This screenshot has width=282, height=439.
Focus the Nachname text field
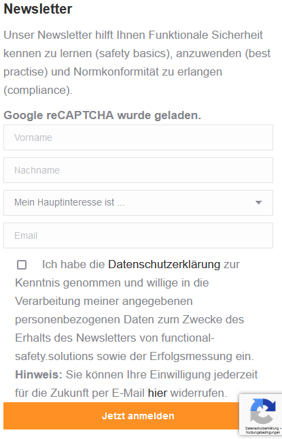138,170
